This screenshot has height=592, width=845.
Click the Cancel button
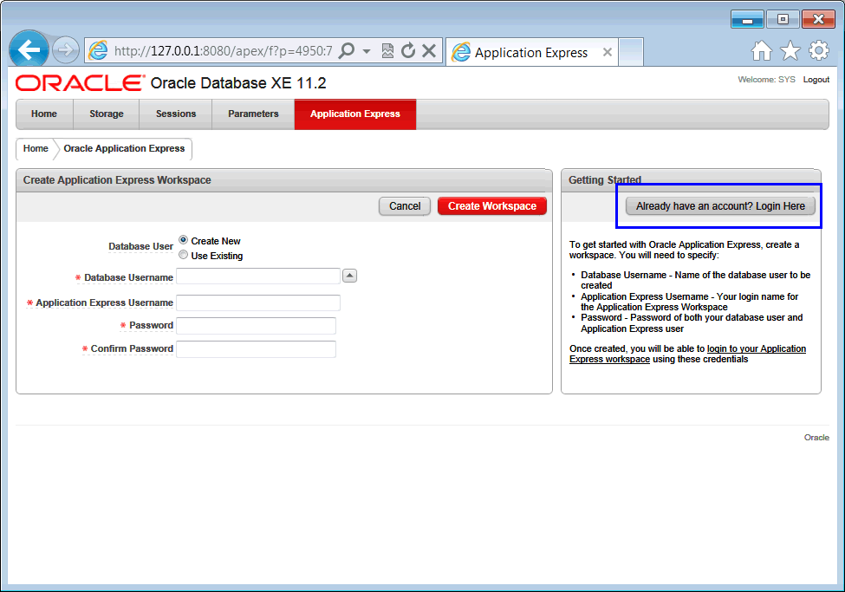point(405,206)
